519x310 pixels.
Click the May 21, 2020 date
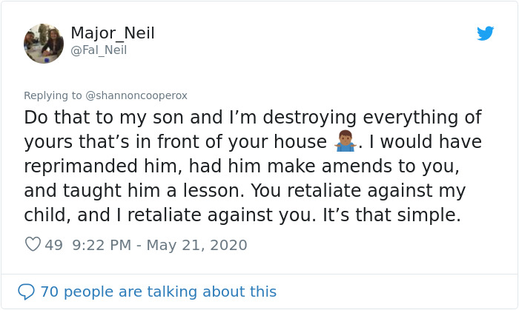click(198, 244)
